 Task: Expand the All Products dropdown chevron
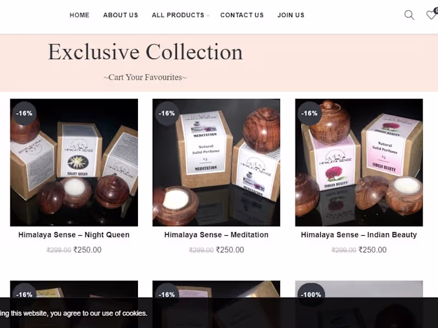[208, 16]
